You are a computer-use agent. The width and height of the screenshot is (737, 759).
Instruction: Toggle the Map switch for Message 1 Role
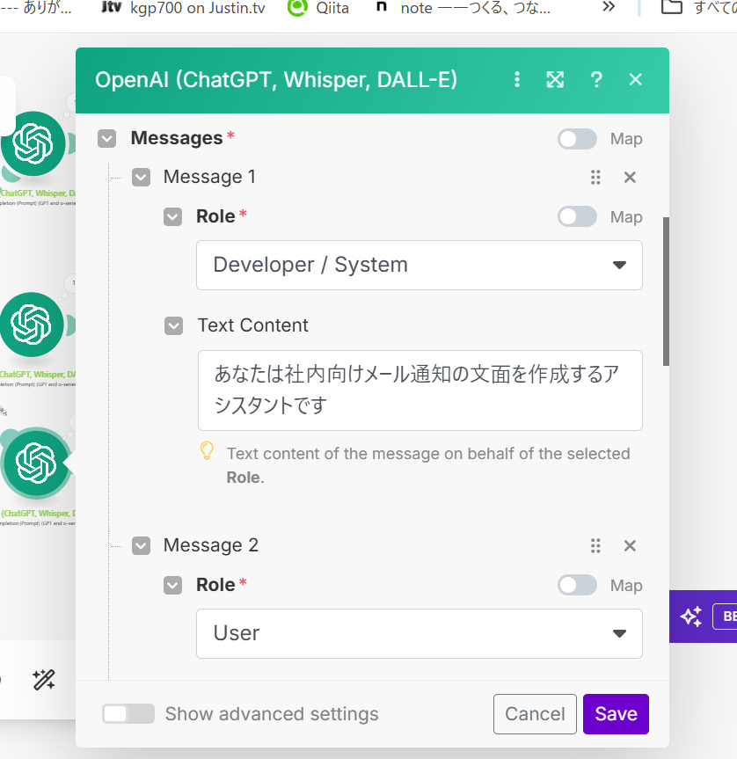coord(577,216)
